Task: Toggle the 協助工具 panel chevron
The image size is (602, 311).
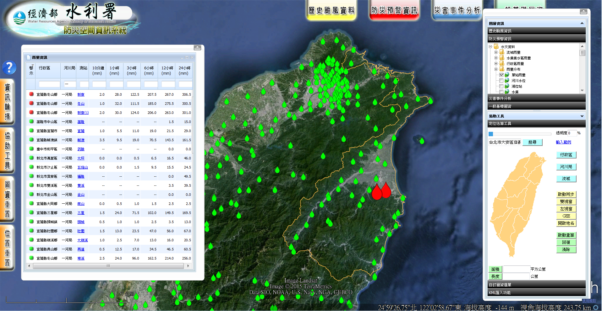Action: (x=582, y=116)
